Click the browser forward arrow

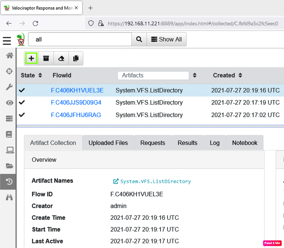click(x=22, y=23)
